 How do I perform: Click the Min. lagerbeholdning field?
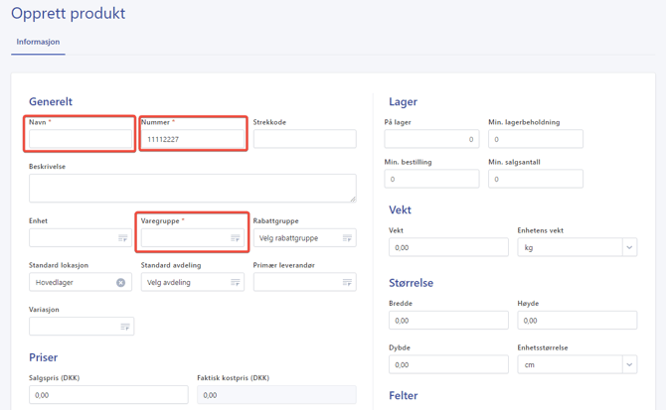coord(535,139)
